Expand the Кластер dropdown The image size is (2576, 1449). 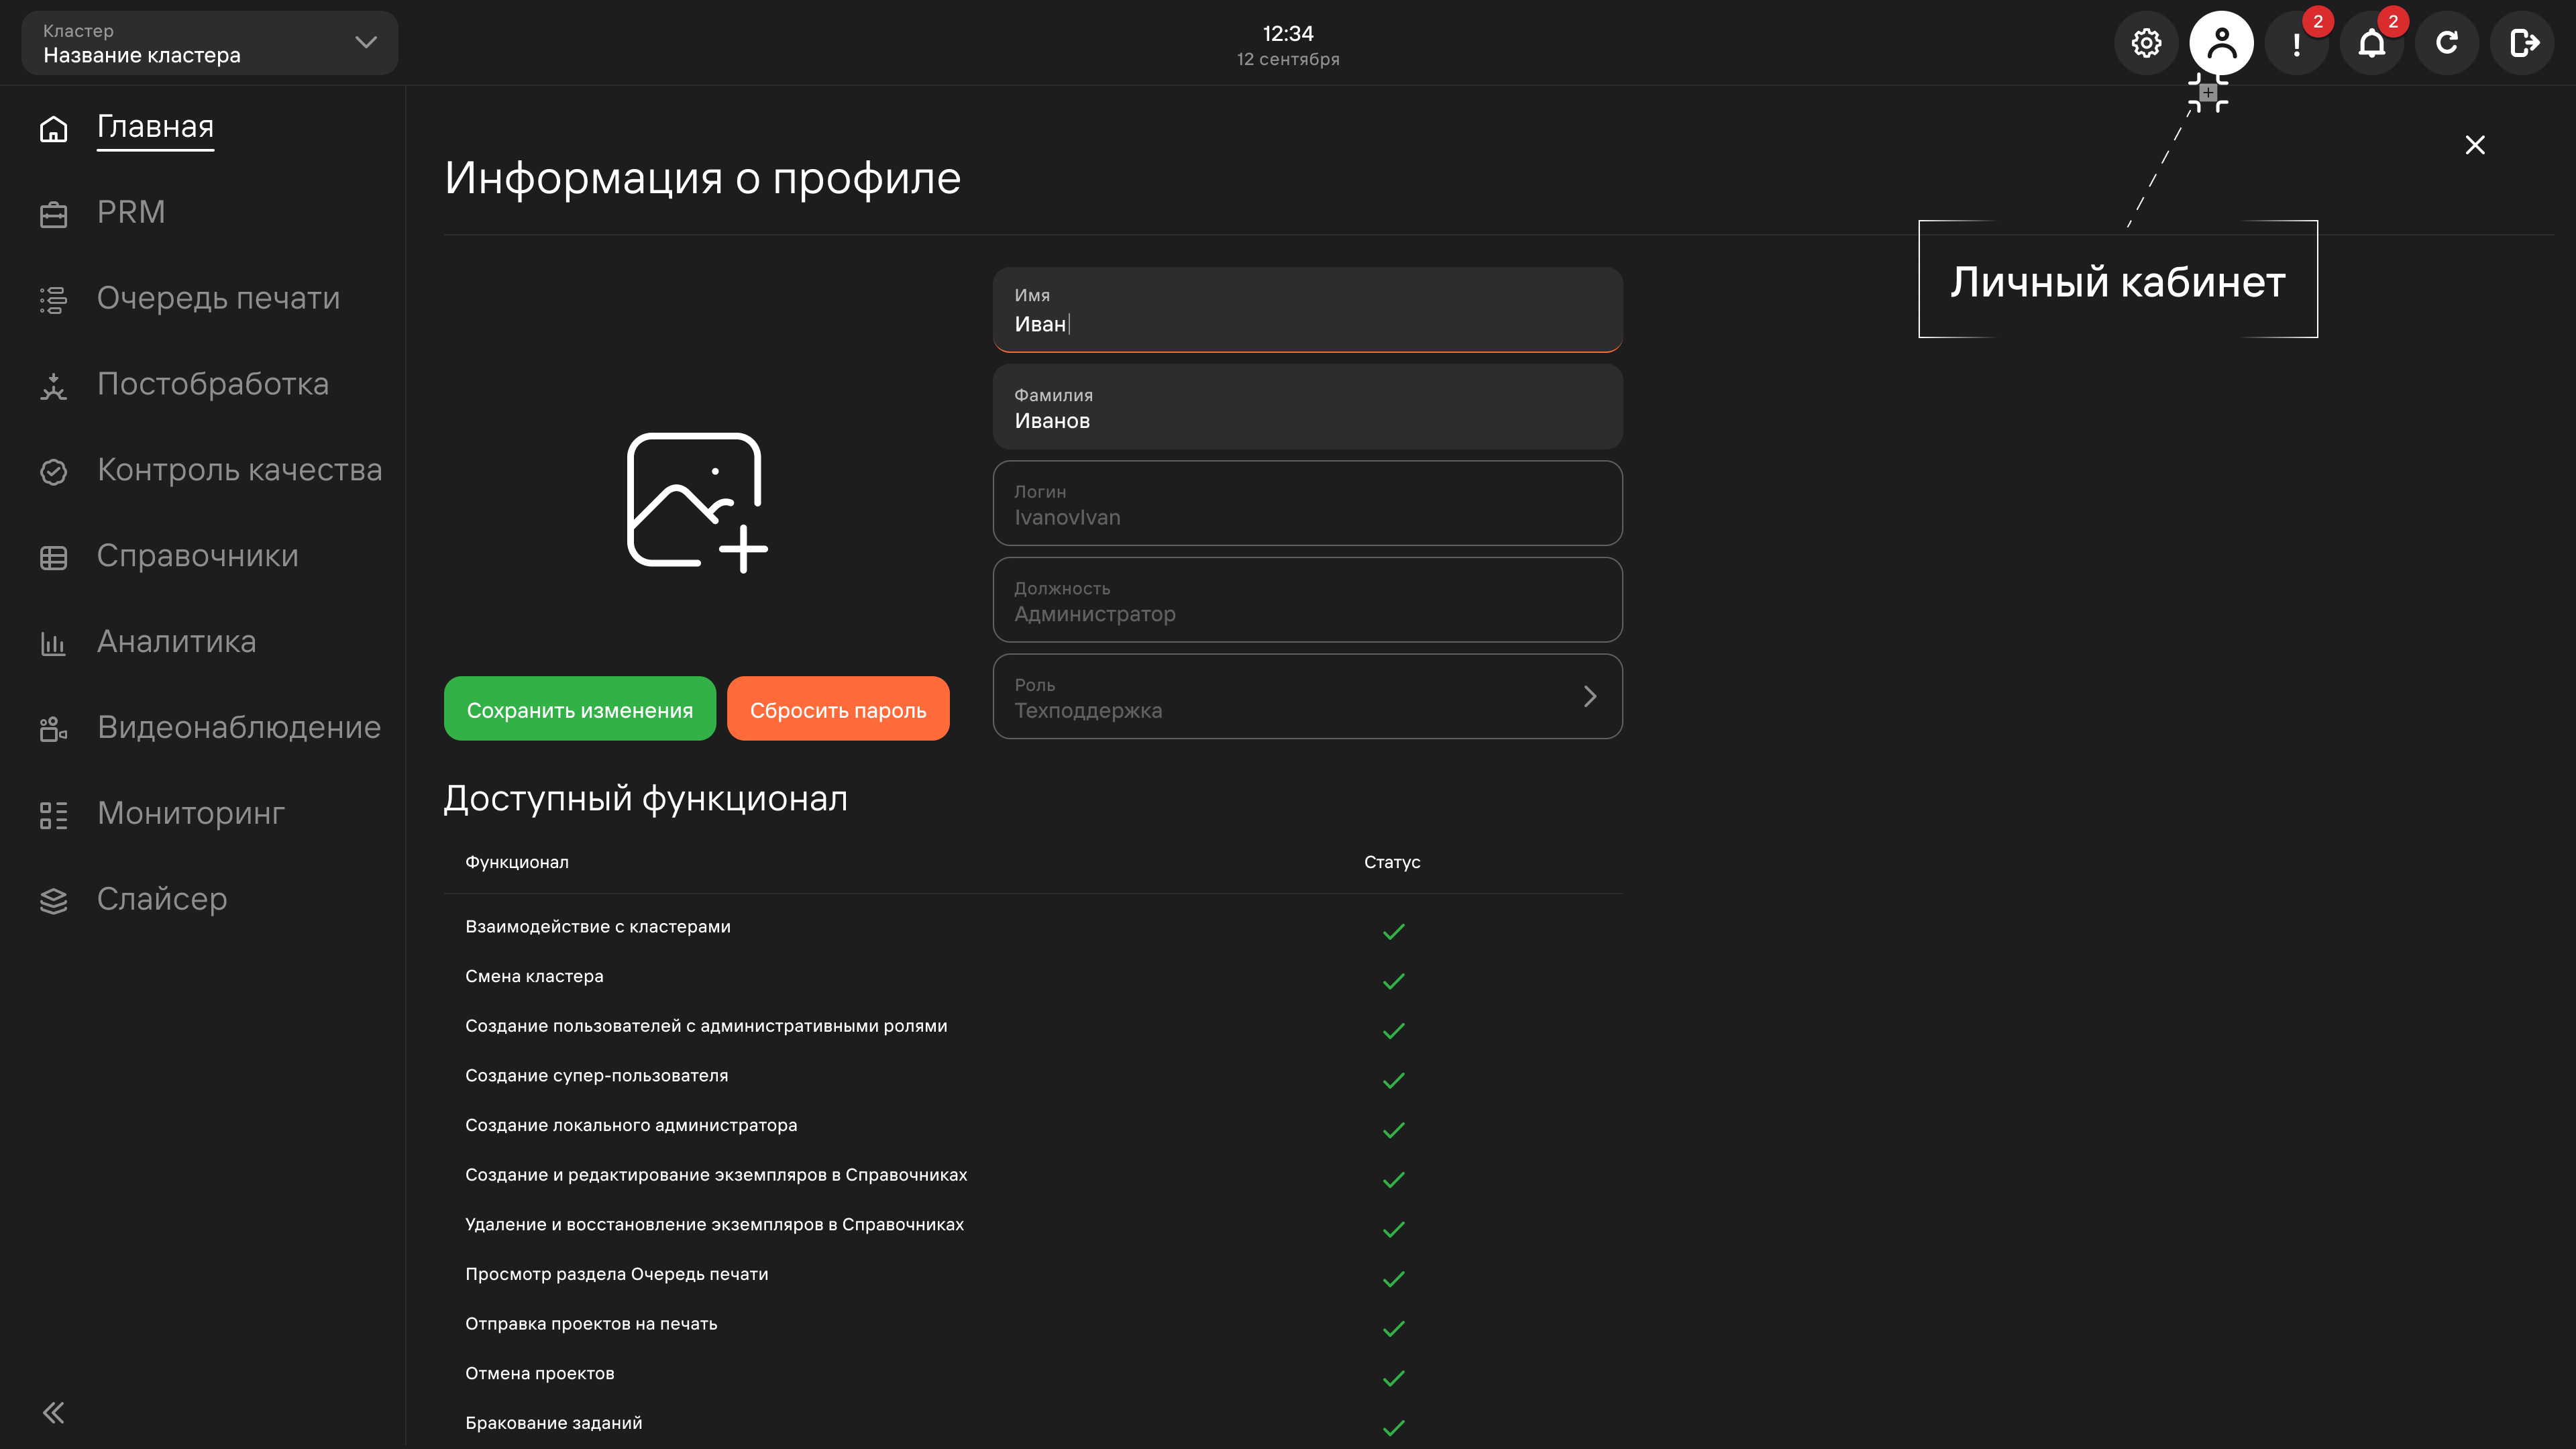point(210,43)
